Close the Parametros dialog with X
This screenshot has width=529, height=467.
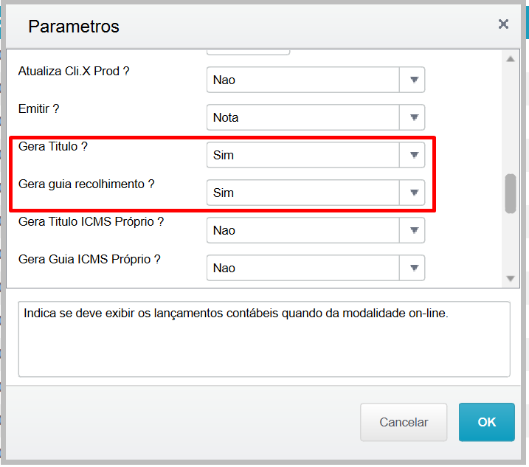coord(503,24)
